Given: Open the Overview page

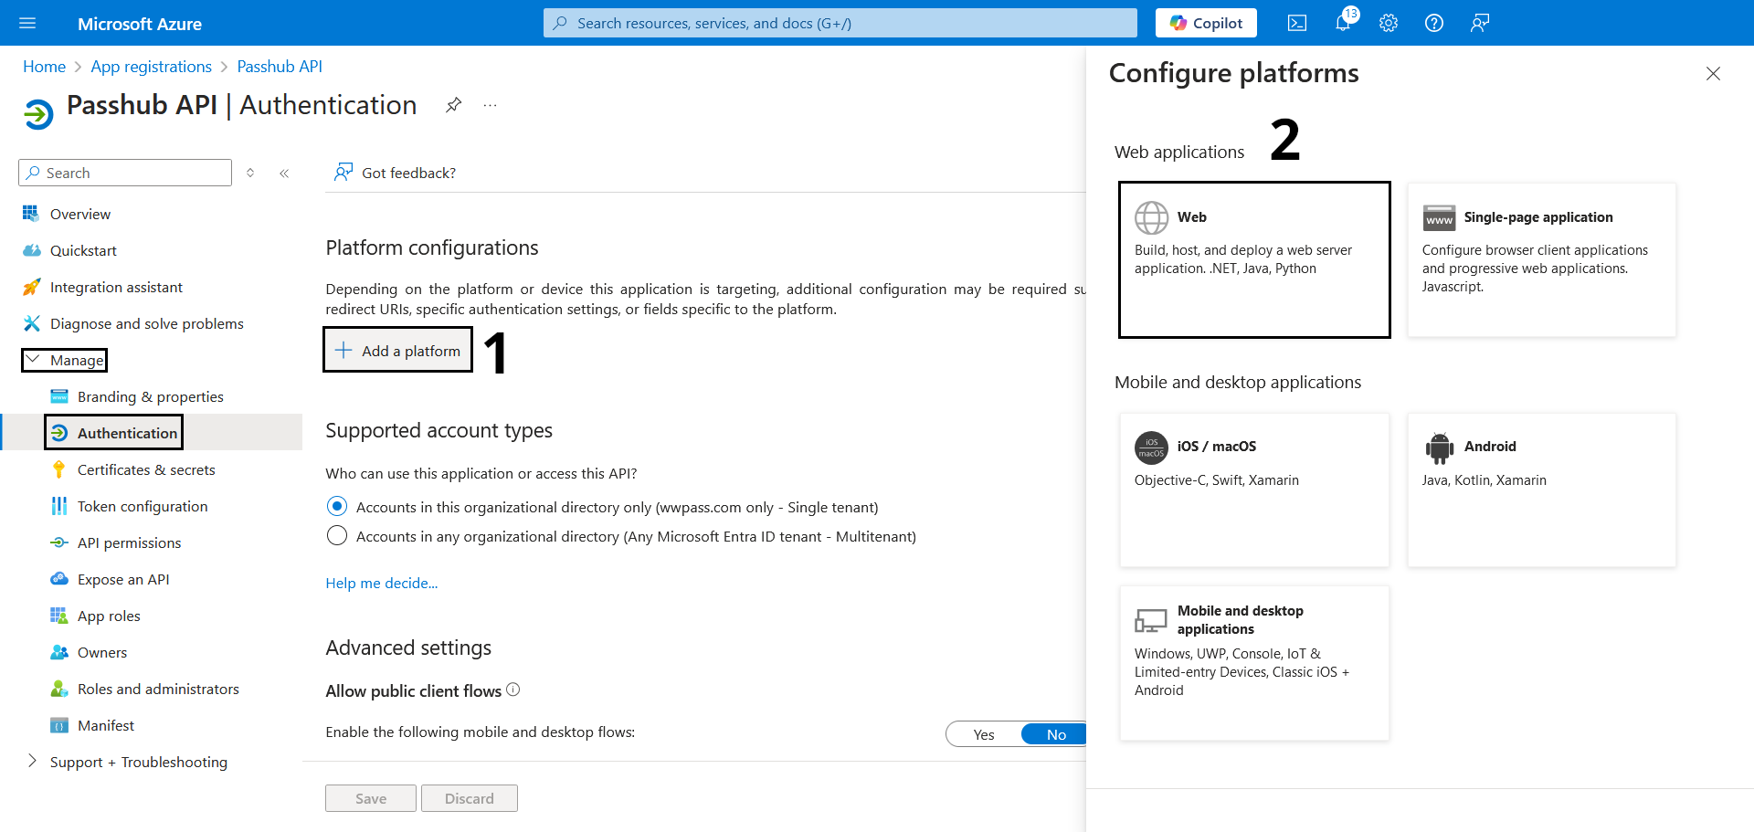Looking at the screenshot, I should click(x=80, y=214).
